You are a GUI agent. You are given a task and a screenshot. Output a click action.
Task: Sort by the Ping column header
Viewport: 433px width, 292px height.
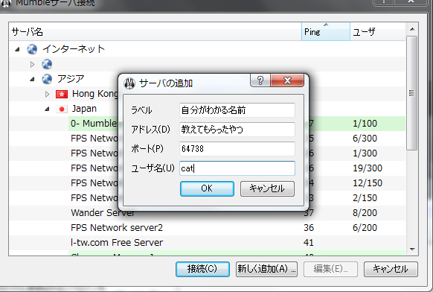pyautogui.click(x=326, y=31)
